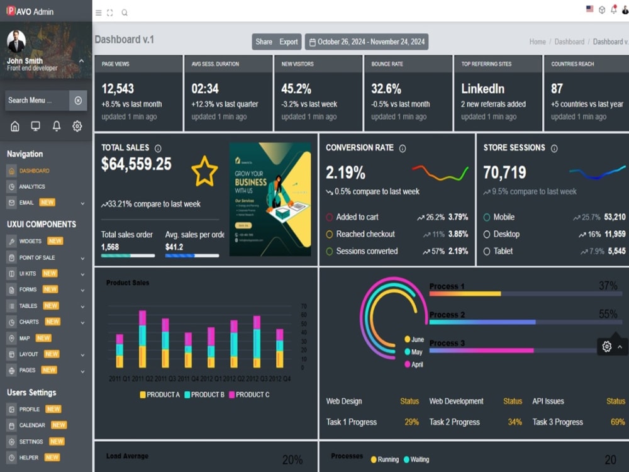Click the Widgets wrench icon
629x472 pixels.
point(11,242)
